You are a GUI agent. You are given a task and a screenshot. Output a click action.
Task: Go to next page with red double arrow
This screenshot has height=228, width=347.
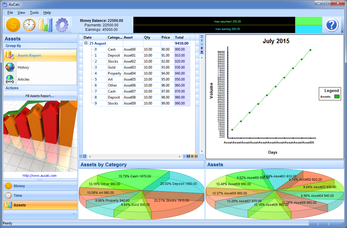pos(202,48)
